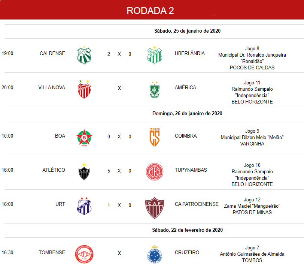304x270 pixels.
Task: Open the América green shield crest
Action: coord(155,90)
